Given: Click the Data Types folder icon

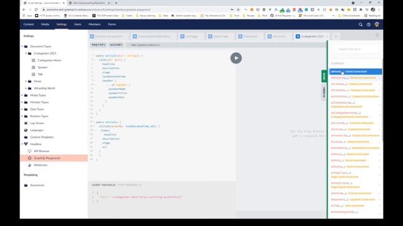Looking at the screenshot, I should pos(26,109).
